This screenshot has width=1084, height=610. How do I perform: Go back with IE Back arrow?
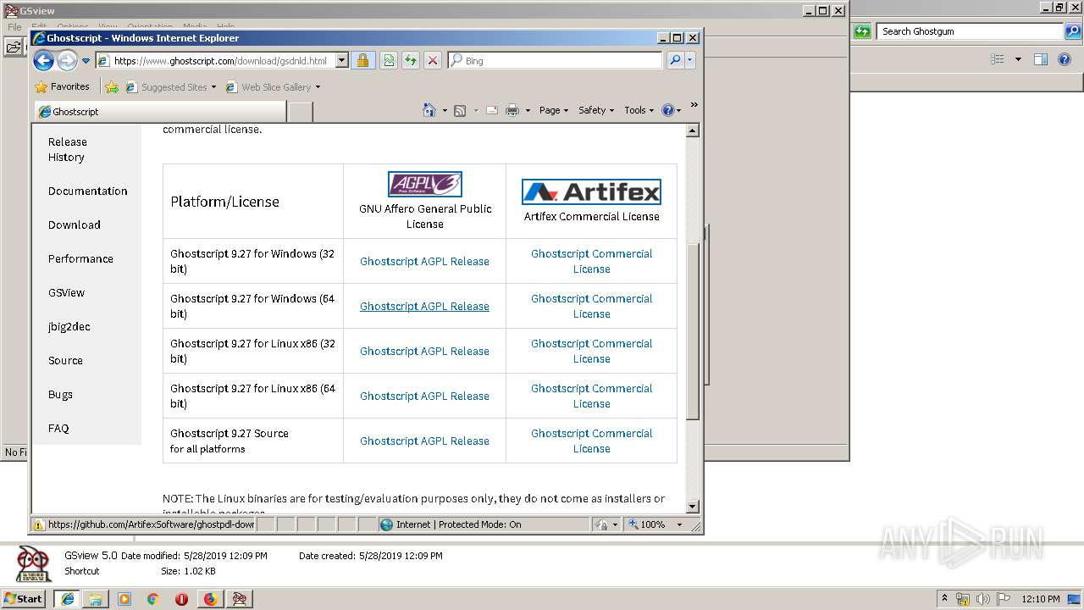click(43, 60)
